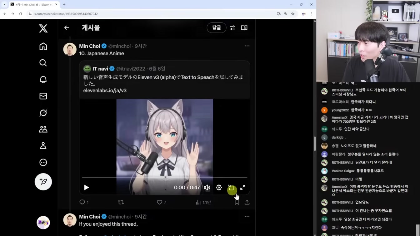Open the More circle icon in the sidebar
The height and width of the screenshot is (236, 420).
pos(43,162)
